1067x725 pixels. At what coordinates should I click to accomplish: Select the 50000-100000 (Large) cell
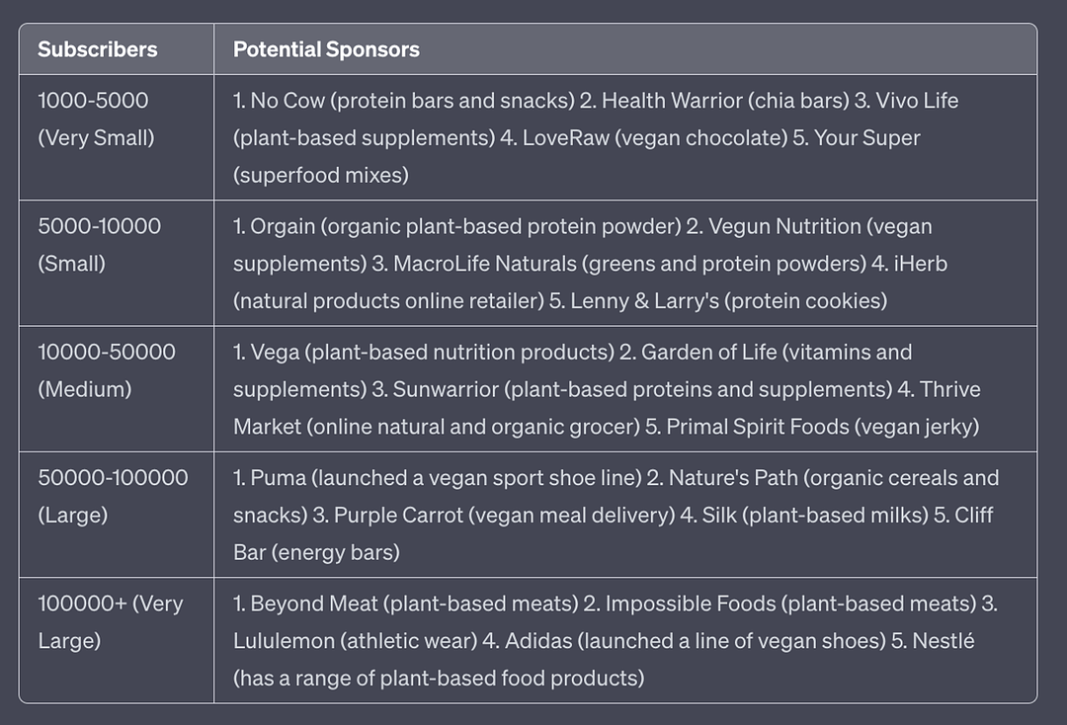coord(113,496)
